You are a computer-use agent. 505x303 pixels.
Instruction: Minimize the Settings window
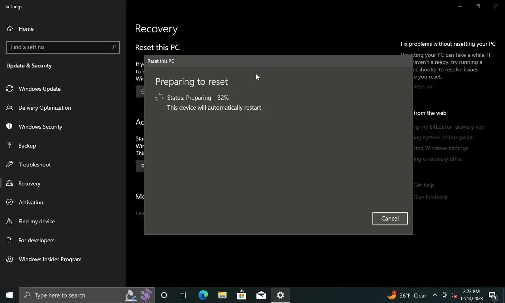tap(460, 6)
